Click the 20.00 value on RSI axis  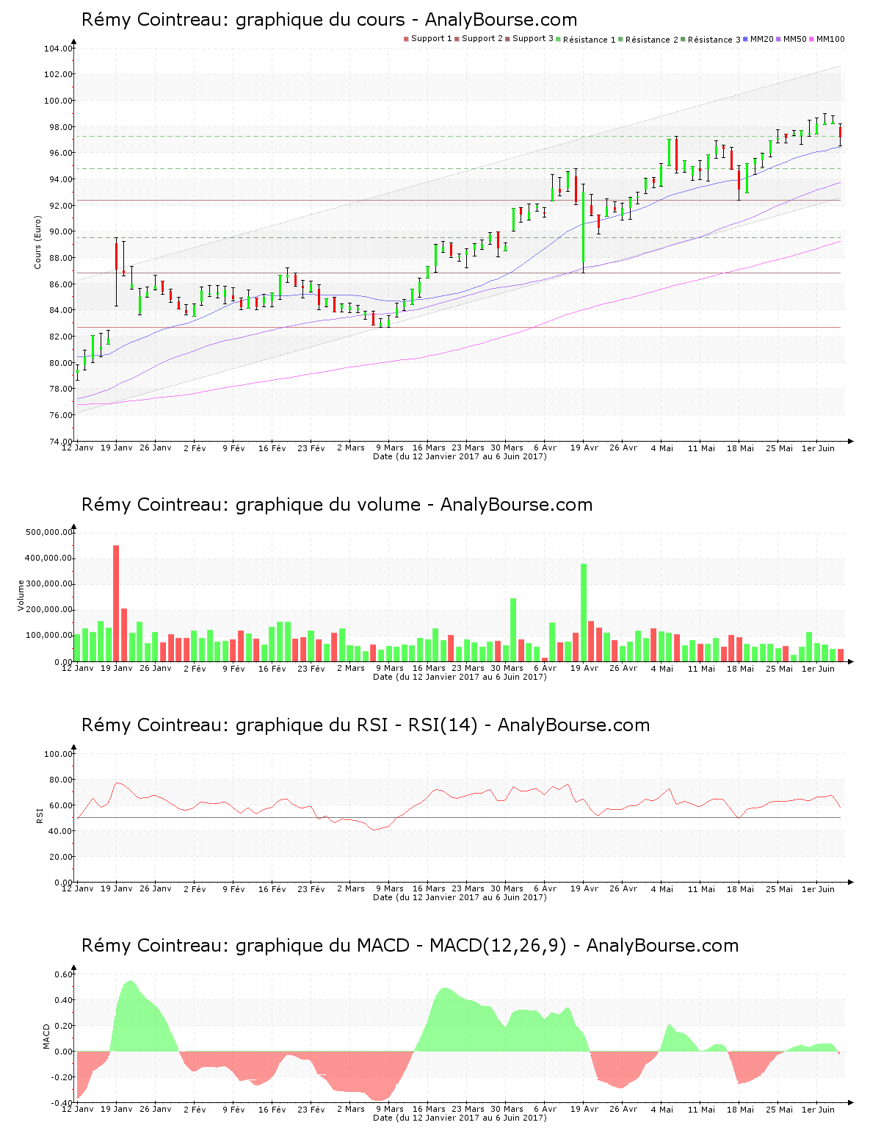60,857
